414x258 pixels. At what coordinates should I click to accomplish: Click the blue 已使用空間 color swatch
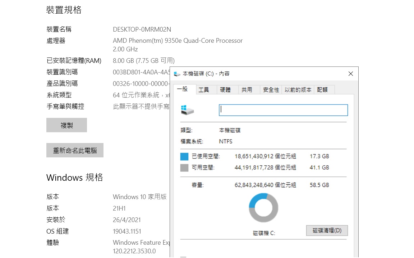[x=184, y=156]
